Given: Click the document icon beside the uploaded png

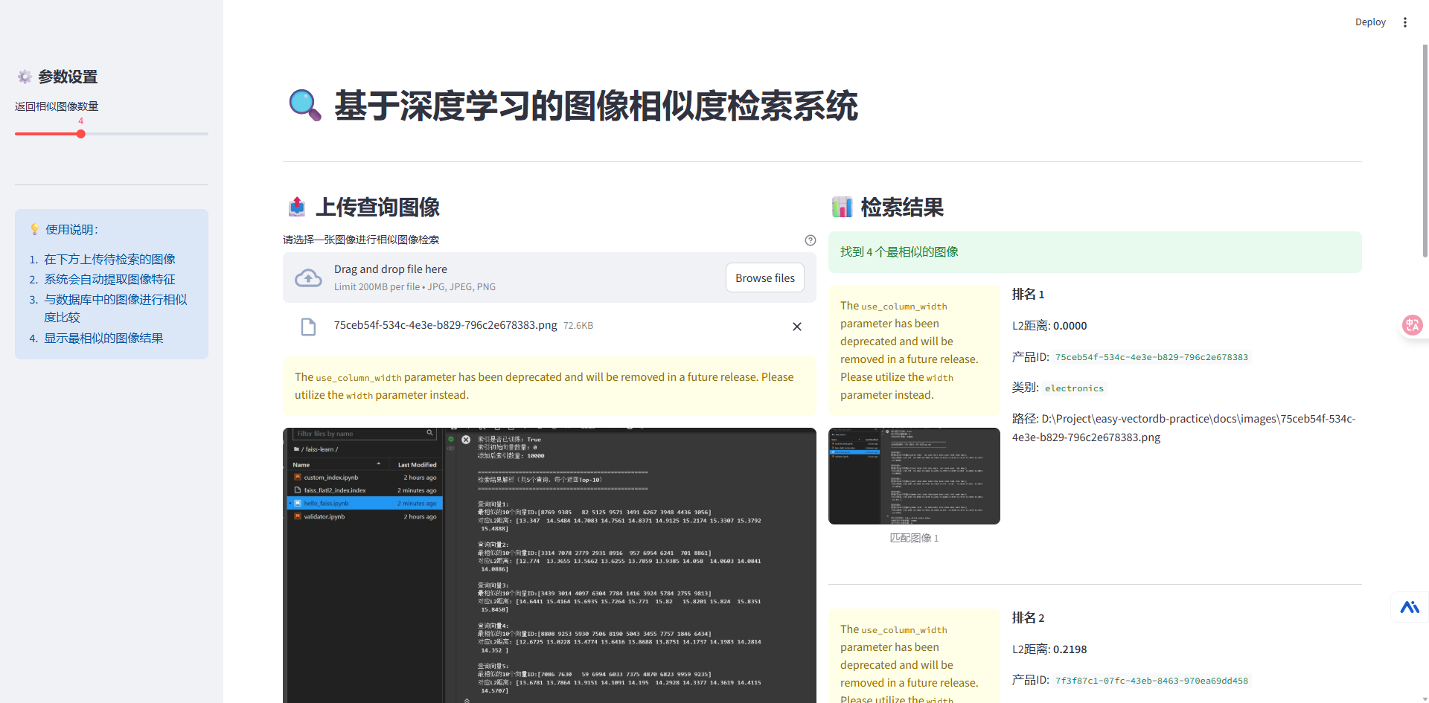Looking at the screenshot, I should (x=309, y=327).
